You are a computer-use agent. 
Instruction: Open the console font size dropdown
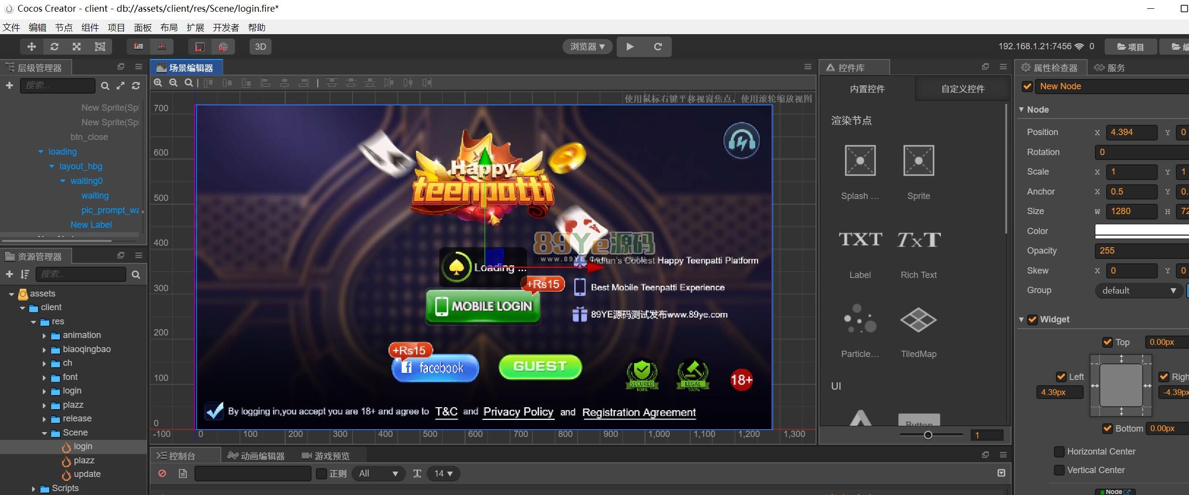[444, 474]
